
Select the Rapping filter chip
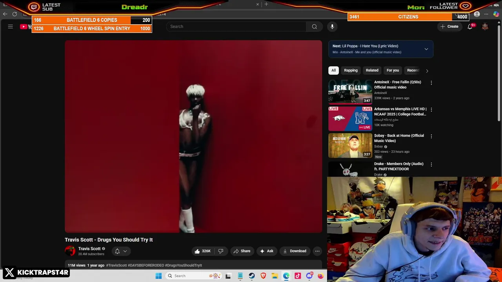click(351, 70)
